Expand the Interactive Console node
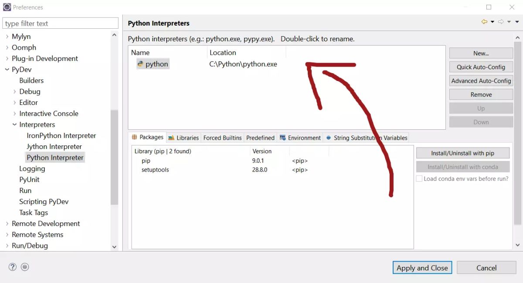Image resolution: width=523 pixels, height=283 pixels. coord(14,113)
